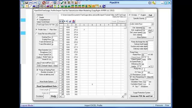Screen dimensions: 192x108
Task: Click the Codes button beside Node Type
Action: click(x=39, y=57)
